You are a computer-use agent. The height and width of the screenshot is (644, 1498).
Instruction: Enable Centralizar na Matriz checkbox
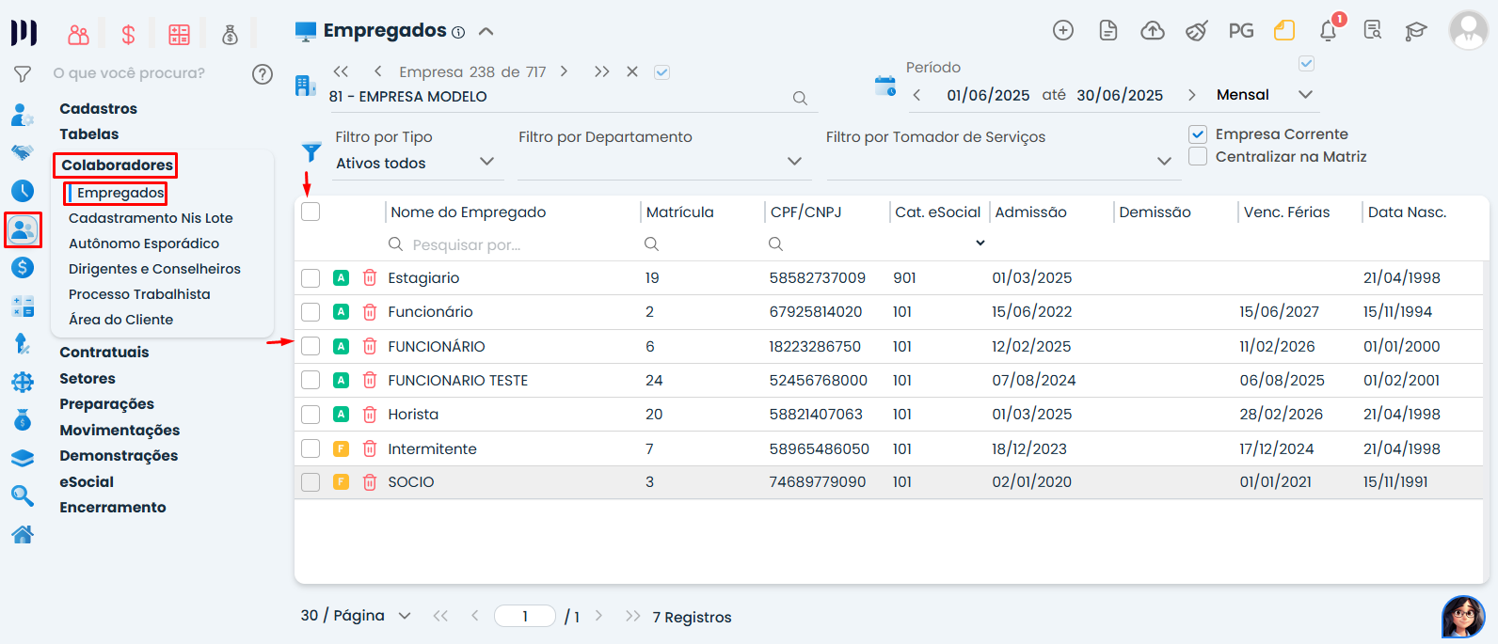(x=1198, y=157)
